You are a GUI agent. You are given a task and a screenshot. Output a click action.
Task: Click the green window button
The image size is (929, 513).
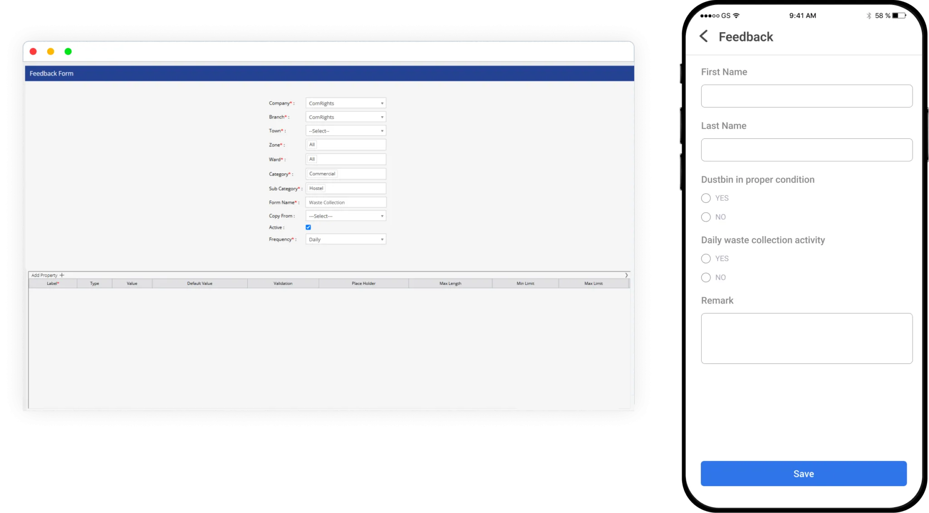pos(68,52)
